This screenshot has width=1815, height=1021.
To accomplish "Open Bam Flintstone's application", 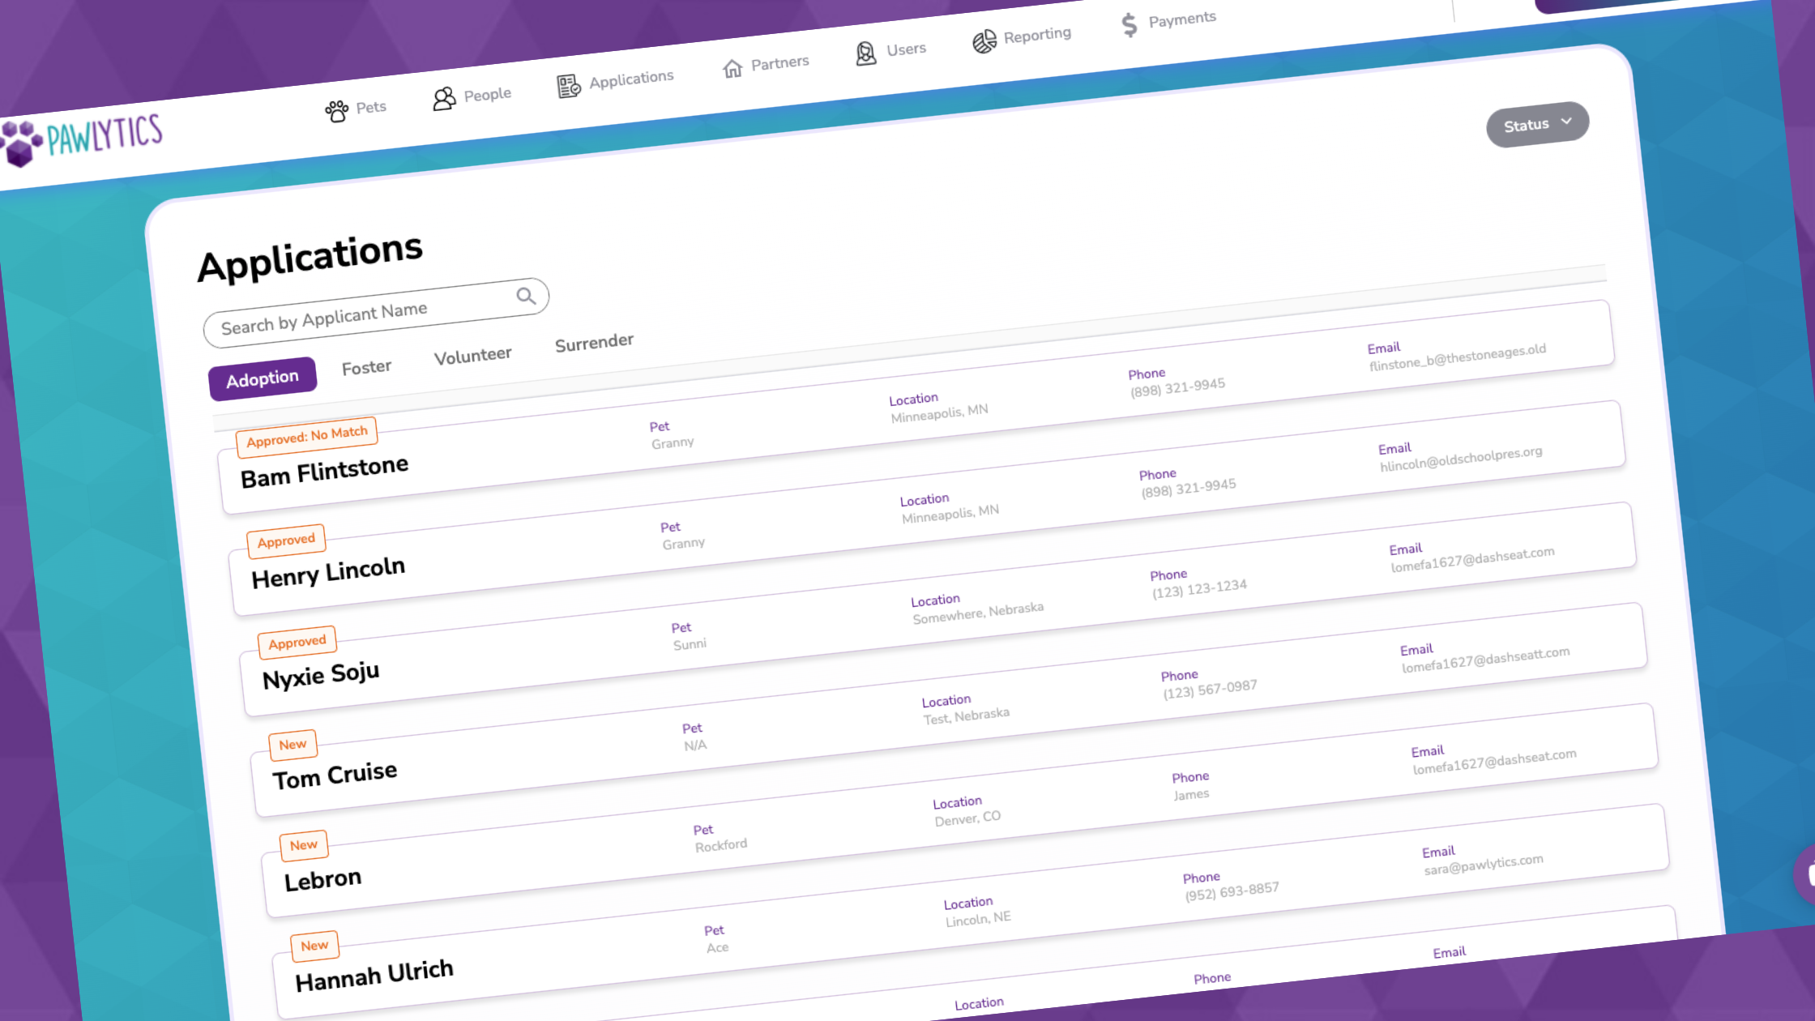I will [x=916, y=407].
